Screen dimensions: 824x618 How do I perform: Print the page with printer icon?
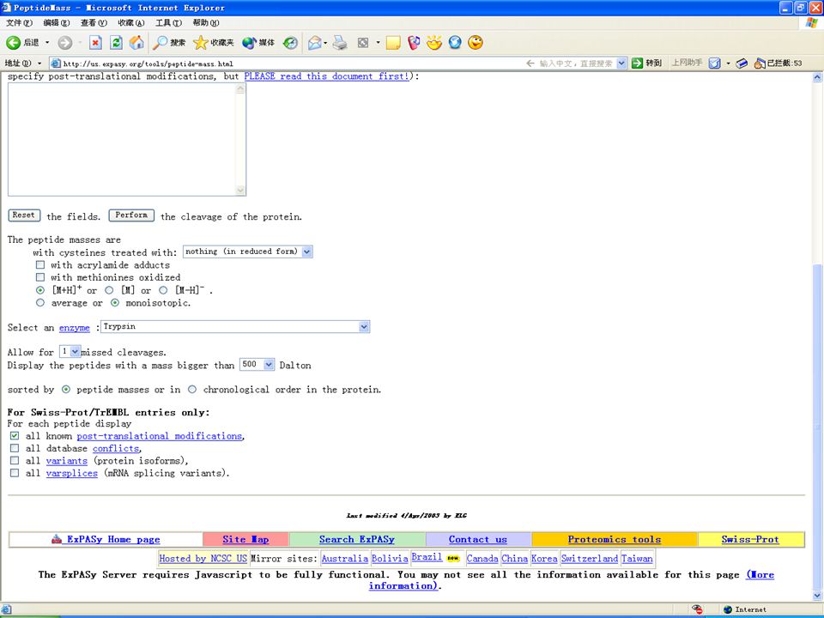tap(340, 43)
